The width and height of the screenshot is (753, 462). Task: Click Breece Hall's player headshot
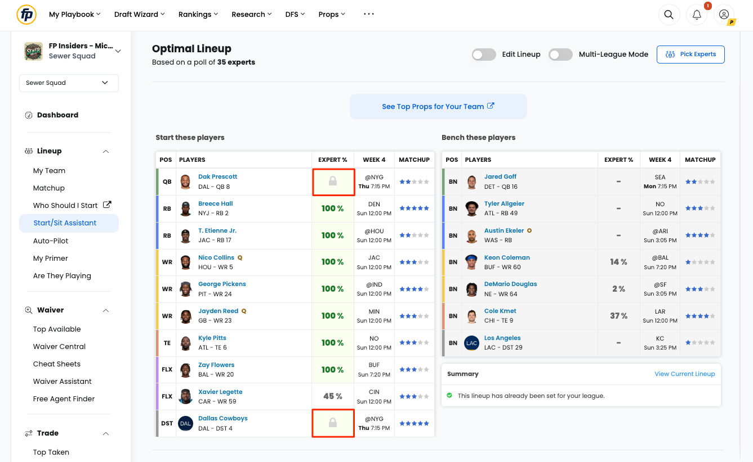(x=186, y=209)
